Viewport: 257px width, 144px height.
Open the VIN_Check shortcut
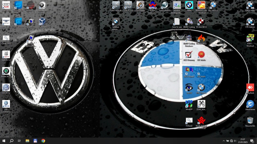(201, 89)
